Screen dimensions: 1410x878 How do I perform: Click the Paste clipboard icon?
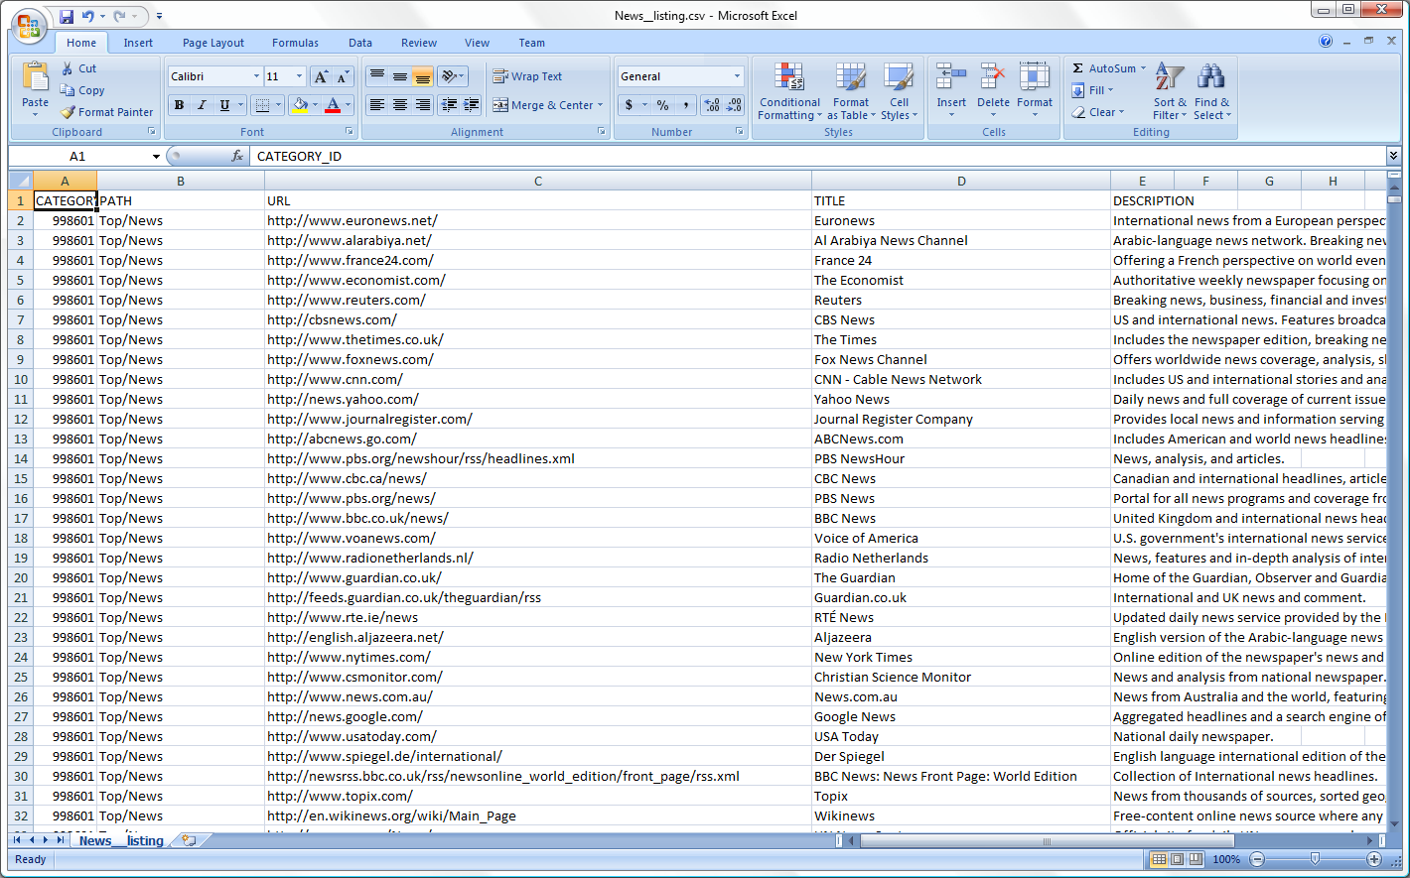[x=35, y=77]
